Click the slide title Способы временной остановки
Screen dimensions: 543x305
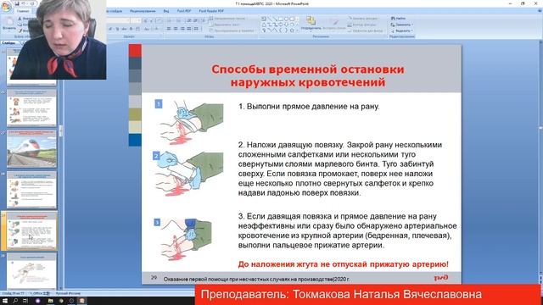click(308, 75)
